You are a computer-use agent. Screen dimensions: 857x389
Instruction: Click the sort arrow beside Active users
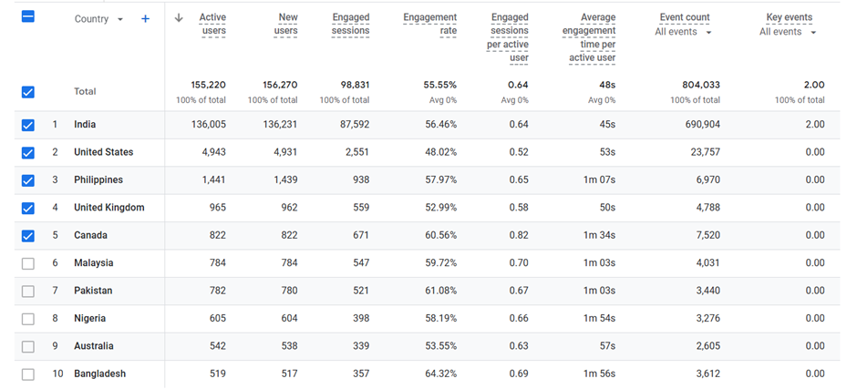point(179,18)
